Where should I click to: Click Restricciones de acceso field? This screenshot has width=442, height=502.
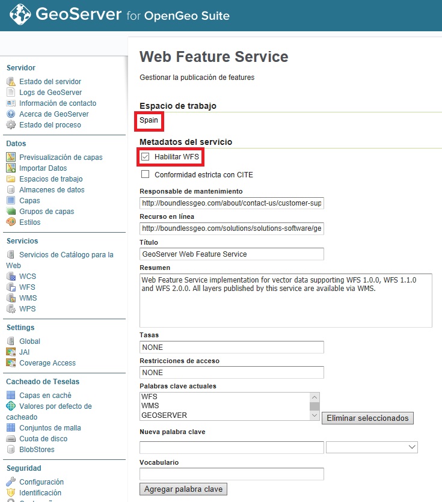click(x=232, y=373)
